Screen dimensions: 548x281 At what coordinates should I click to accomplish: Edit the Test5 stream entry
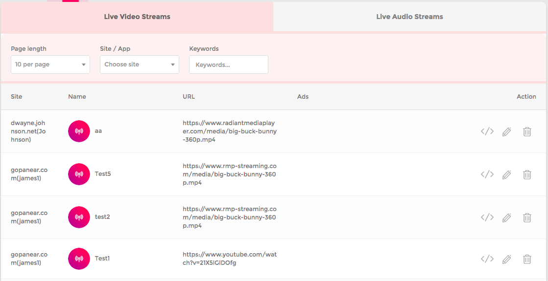click(507, 174)
